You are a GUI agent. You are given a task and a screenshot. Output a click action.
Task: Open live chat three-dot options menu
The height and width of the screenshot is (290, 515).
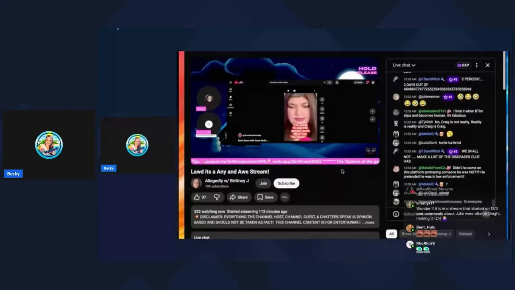477,65
